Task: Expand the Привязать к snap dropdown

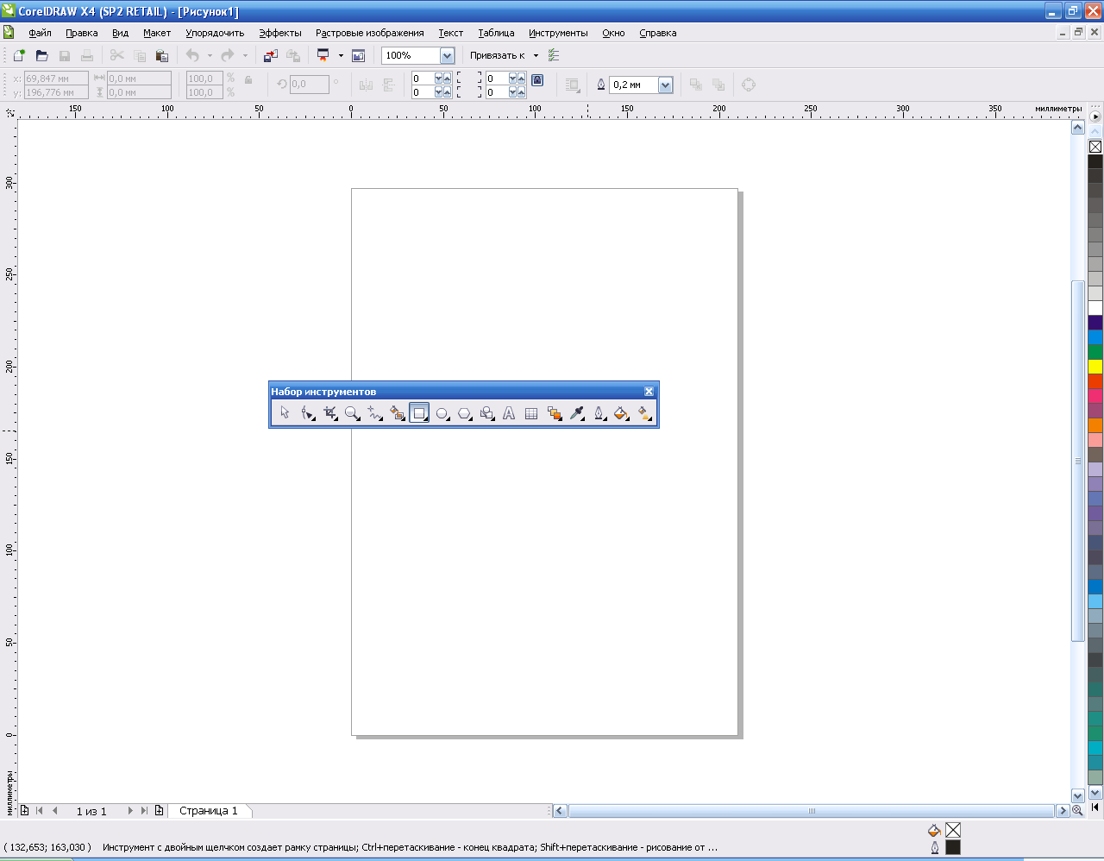Action: click(x=536, y=55)
